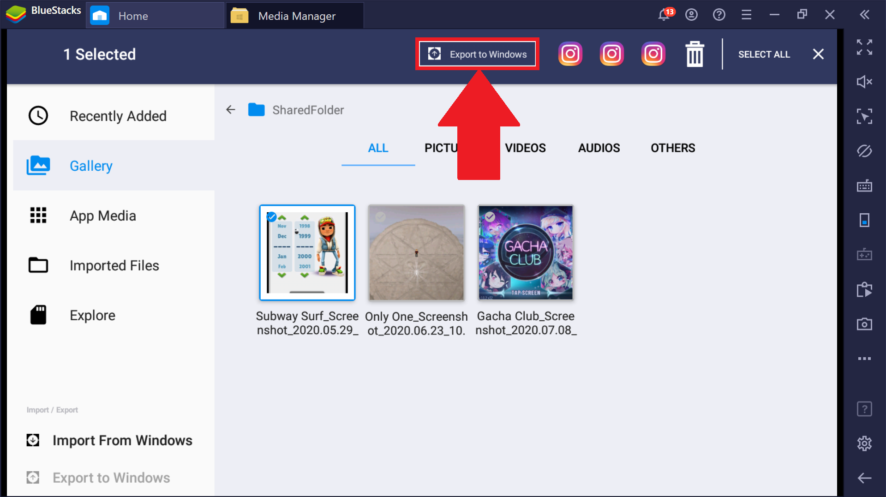Open game controls gamepad icon
The width and height of the screenshot is (886, 497).
pos(864,254)
